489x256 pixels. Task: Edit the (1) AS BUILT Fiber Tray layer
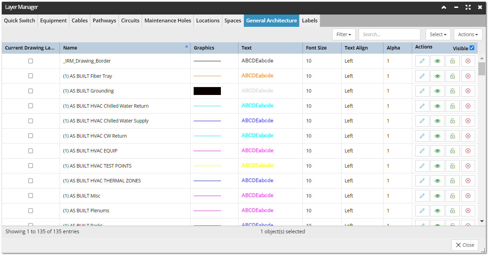coord(422,76)
